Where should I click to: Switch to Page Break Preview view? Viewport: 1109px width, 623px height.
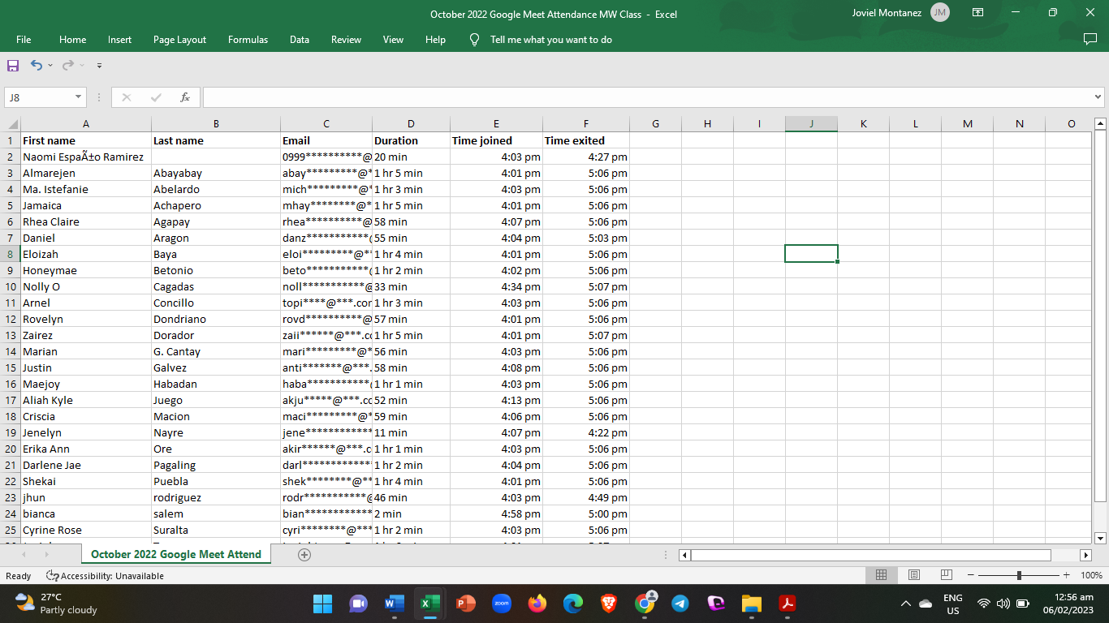click(x=946, y=575)
